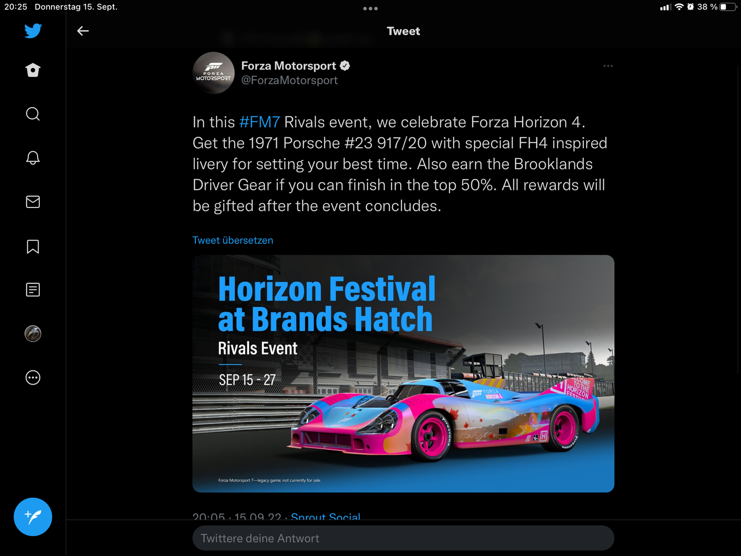The width and height of the screenshot is (741, 556).
Task: Tap the status bar clock 20:25
Action: coord(16,7)
